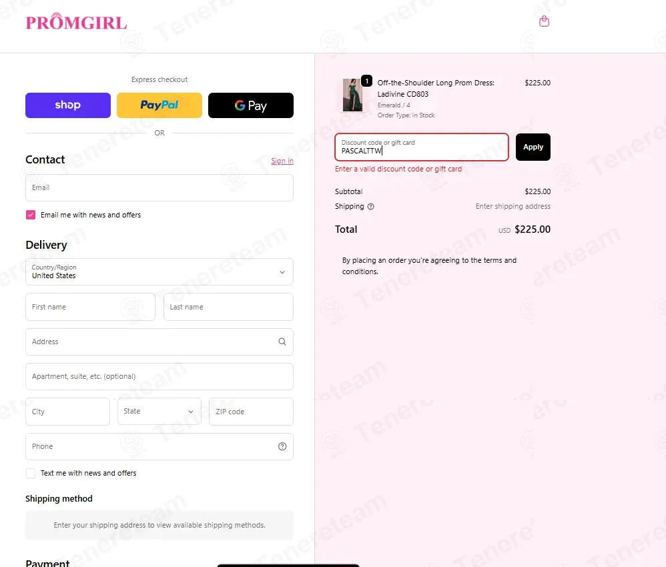Focus the ZIP code field
The width and height of the screenshot is (666, 567).
click(x=251, y=411)
